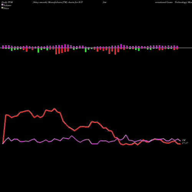
Task: Click the 'Price' legend label
Action: (x=6, y=8)
